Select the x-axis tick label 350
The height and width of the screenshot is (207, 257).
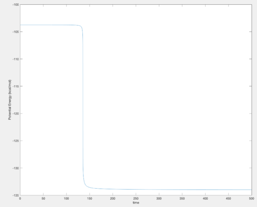click(x=182, y=199)
